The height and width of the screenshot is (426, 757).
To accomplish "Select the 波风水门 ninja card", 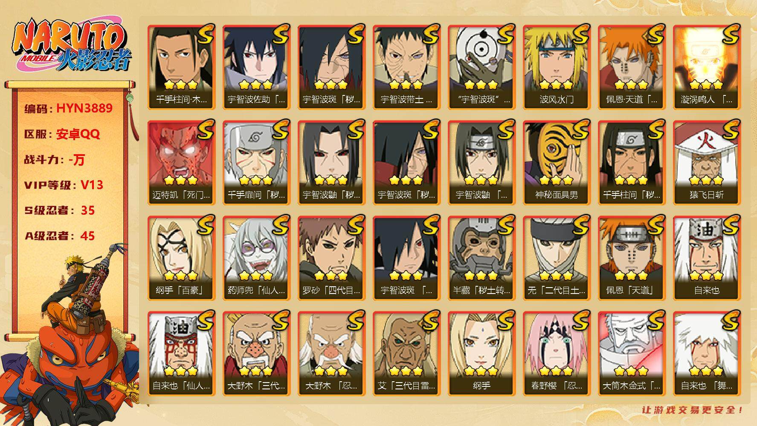I will [x=557, y=67].
